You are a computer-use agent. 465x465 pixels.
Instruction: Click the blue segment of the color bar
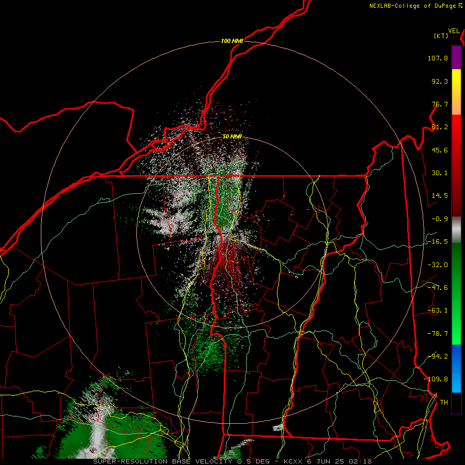click(x=456, y=368)
